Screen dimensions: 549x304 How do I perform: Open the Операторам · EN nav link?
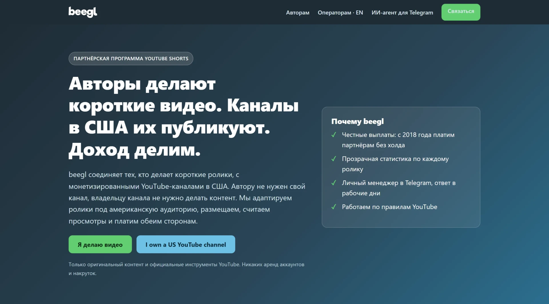(340, 13)
